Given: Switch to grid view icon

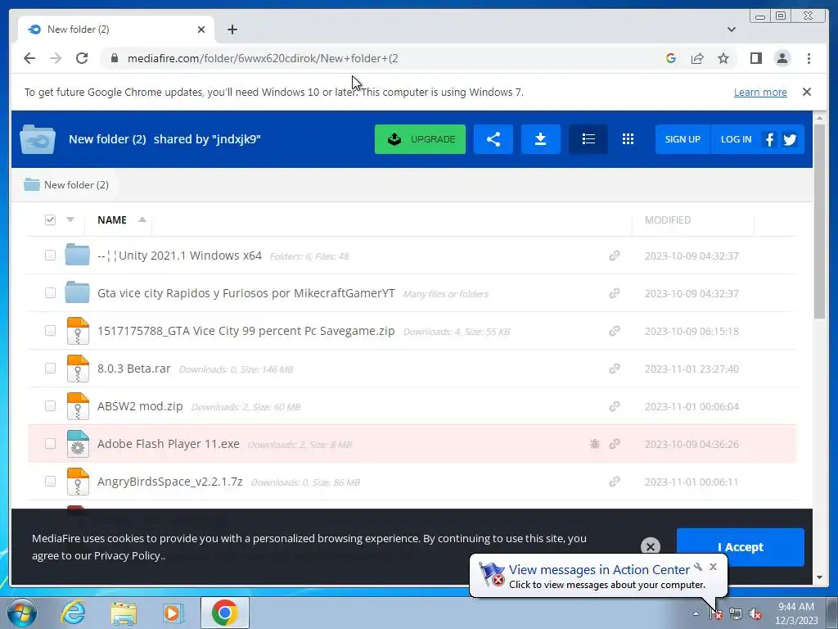Looking at the screenshot, I should click(628, 139).
